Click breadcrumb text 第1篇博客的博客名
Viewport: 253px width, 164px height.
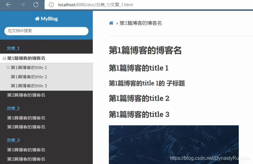pyautogui.click(x=140, y=23)
